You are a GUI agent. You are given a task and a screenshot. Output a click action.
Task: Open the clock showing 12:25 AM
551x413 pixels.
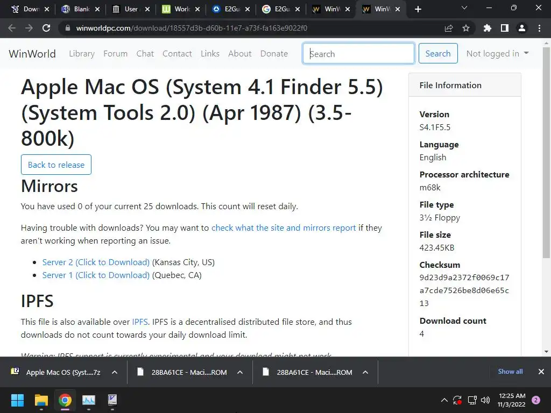(512, 400)
